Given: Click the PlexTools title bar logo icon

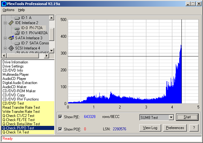Looking at the screenshot, I should click(4, 4).
